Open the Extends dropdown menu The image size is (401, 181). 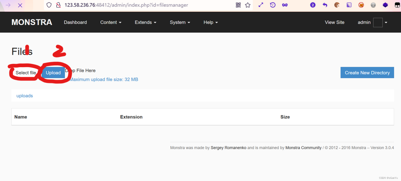[x=145, y=22]
